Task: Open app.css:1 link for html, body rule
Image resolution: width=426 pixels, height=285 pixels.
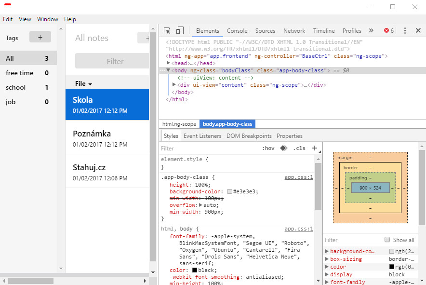Action: tap(299, 229)
